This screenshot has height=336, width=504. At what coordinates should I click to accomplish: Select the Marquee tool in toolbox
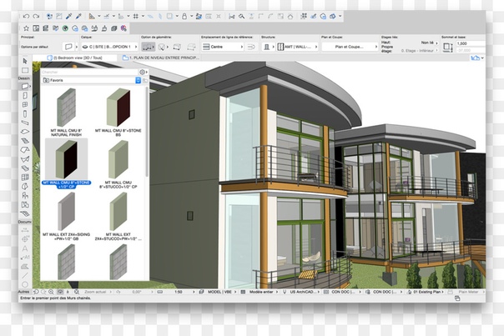(25, 70)
